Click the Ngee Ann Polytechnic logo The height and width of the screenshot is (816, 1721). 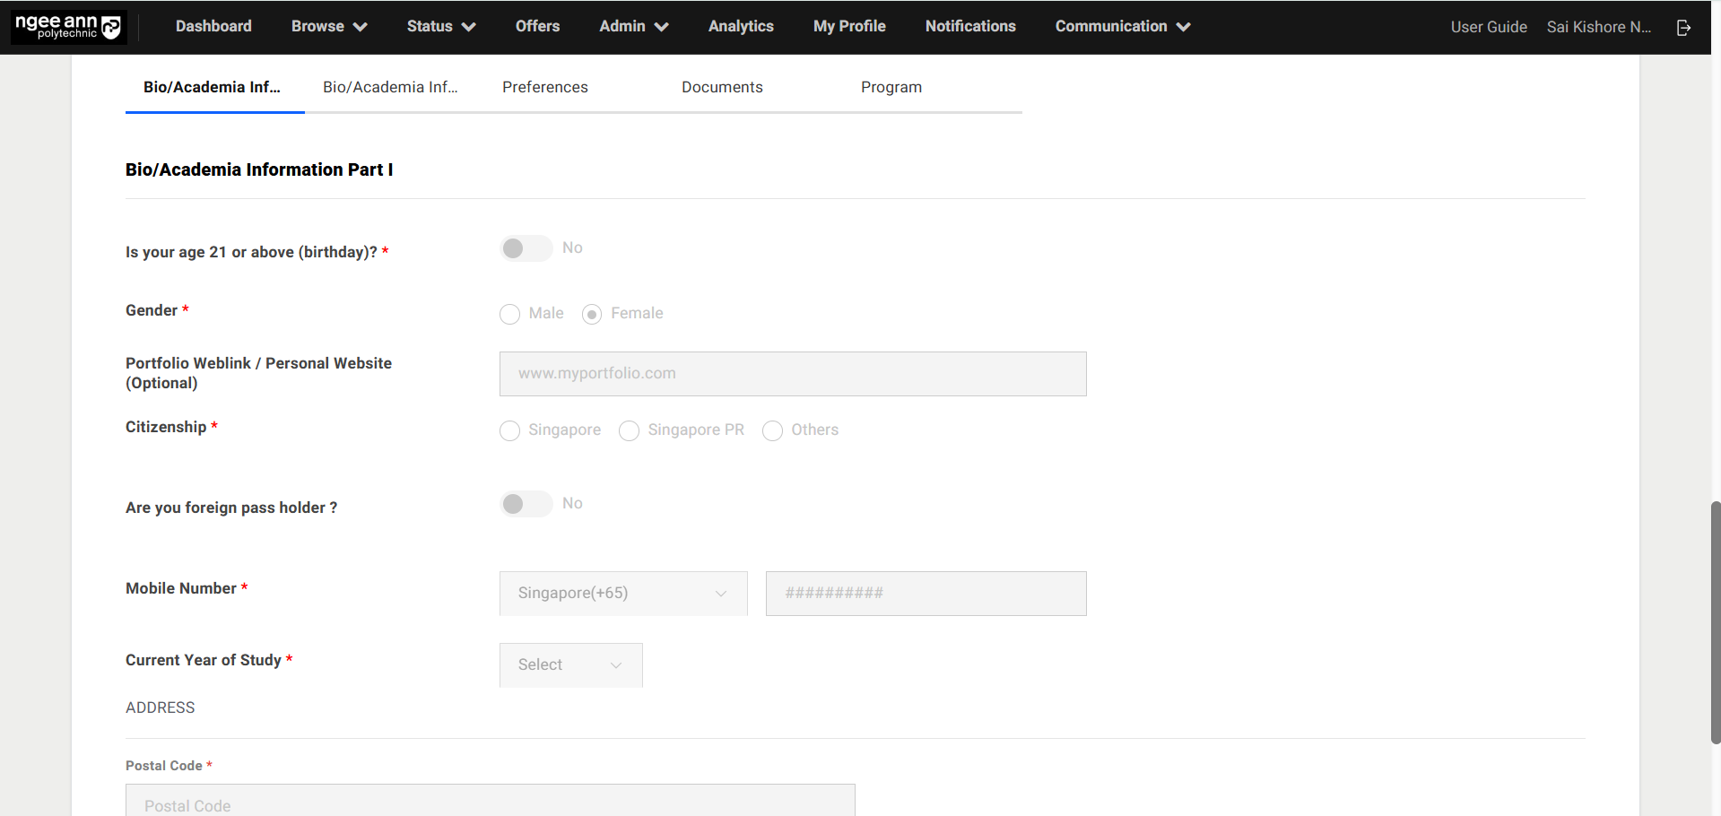coord(68,27)
